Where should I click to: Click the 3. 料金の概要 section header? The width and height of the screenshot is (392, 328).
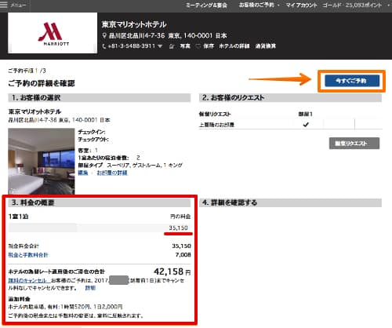coord(100,202)
